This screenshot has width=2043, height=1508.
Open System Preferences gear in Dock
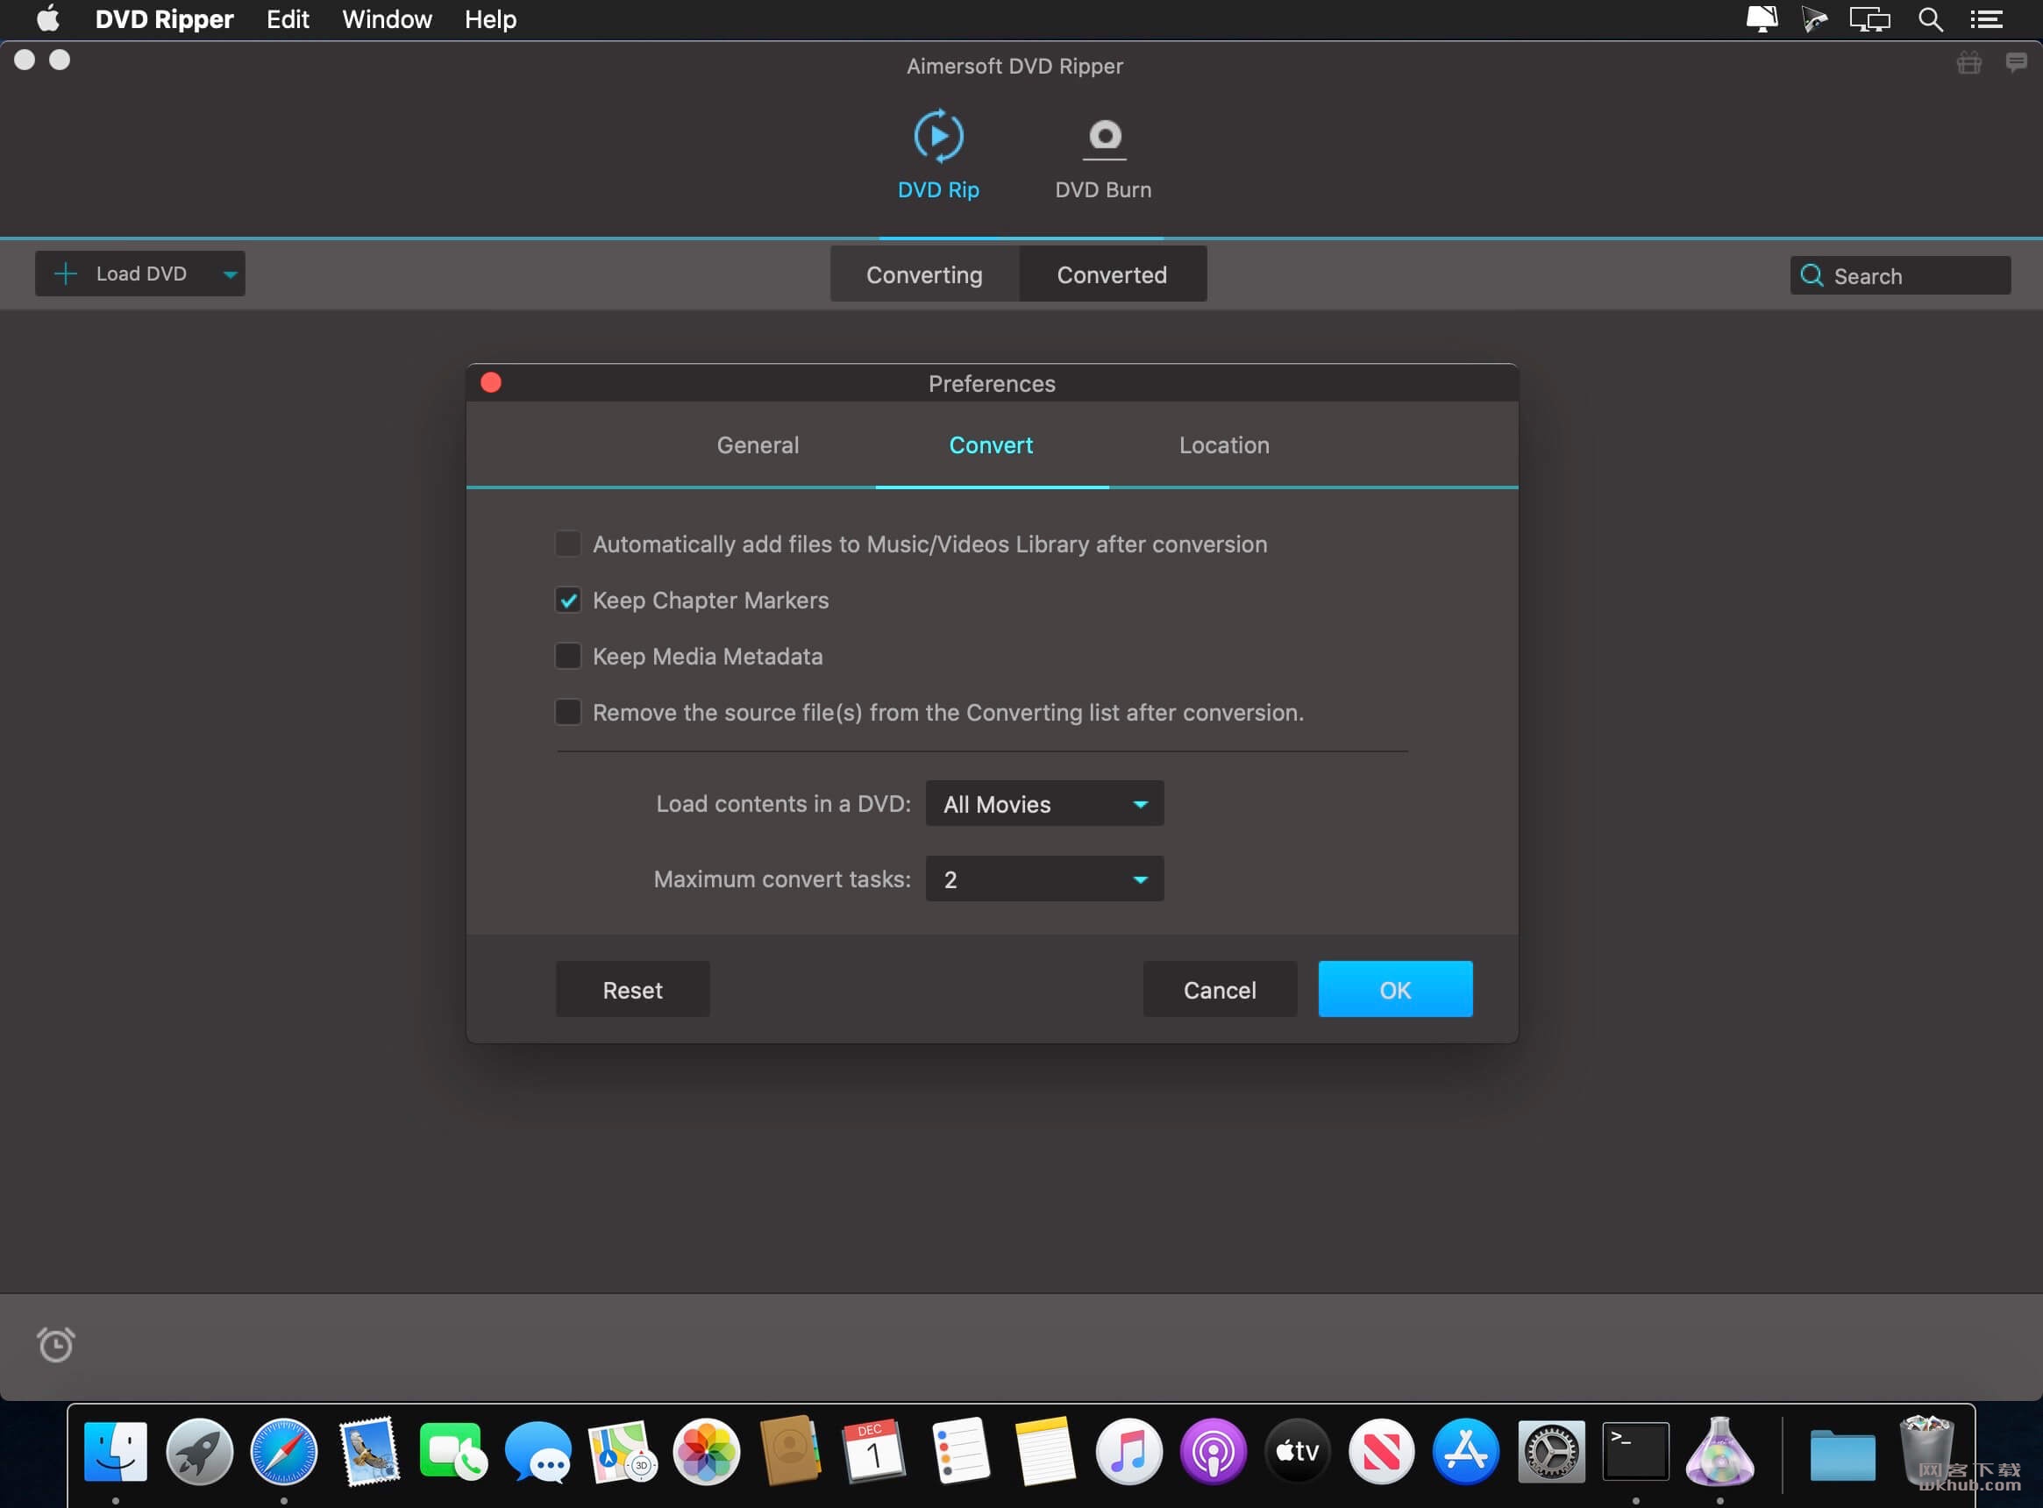click(x=1551, y=1451)
